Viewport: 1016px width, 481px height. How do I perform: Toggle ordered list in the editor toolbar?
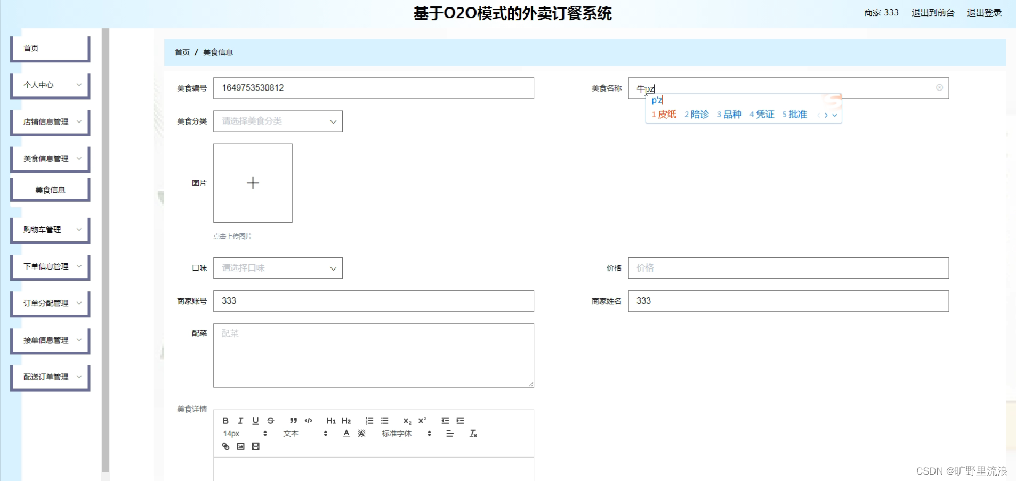(x=369, y=420)
